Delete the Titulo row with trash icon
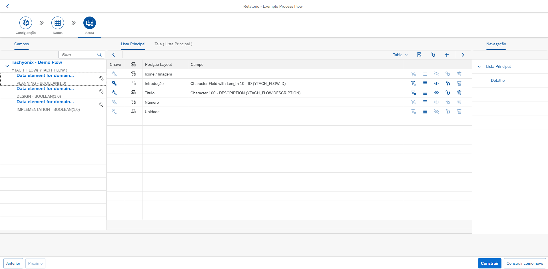Viewport: 548px width, 269px height. coord(459,93)
